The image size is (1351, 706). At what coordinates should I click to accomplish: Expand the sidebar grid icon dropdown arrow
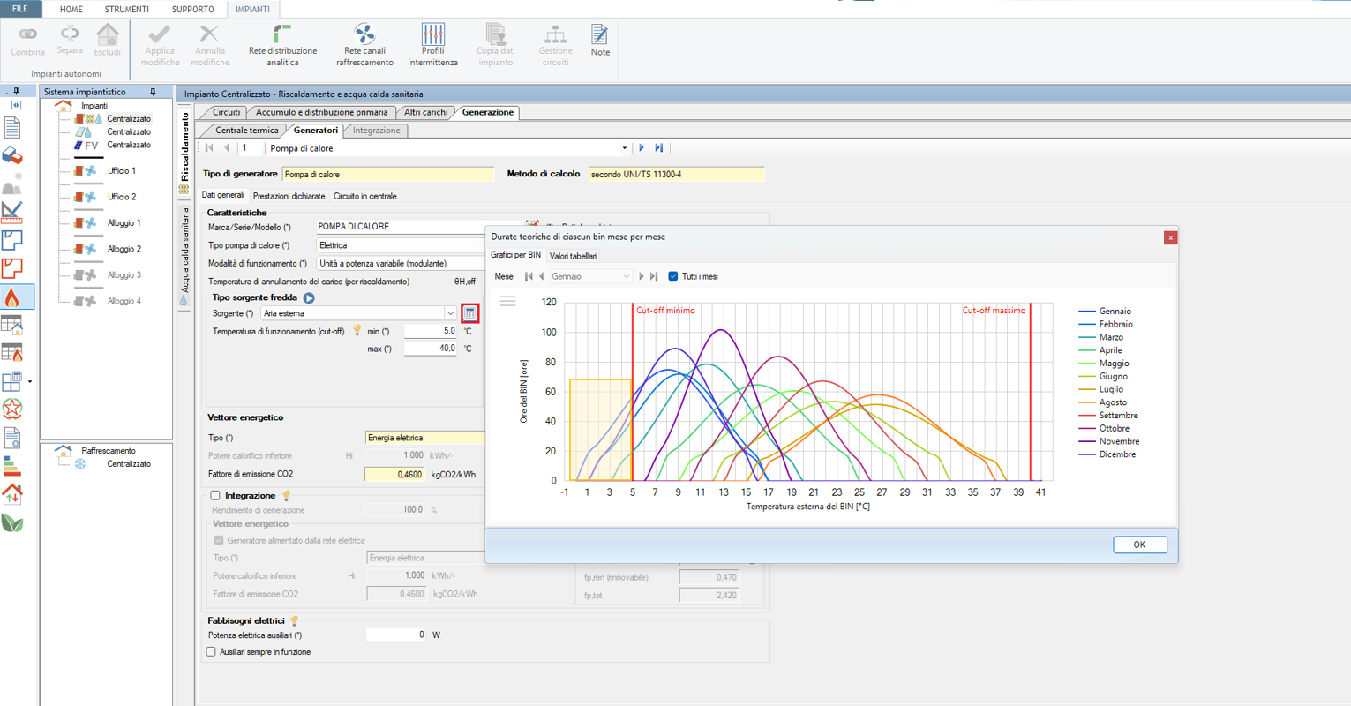(30, 382)
